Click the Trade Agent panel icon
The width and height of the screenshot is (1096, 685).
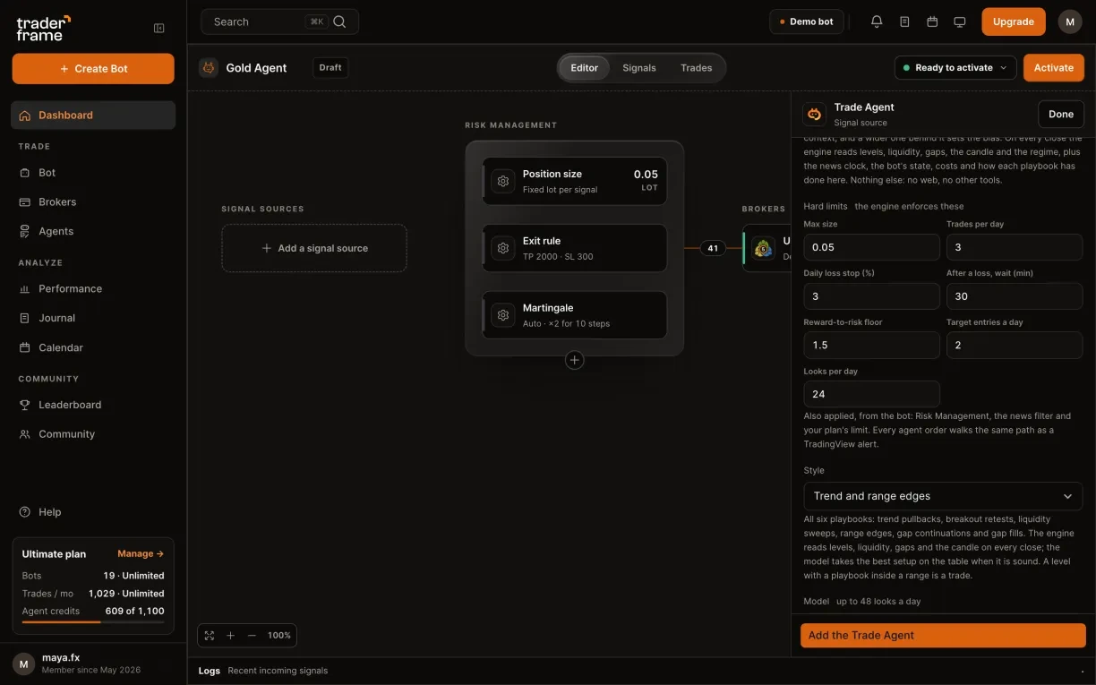pyautogui.click(x=814, y=114)
